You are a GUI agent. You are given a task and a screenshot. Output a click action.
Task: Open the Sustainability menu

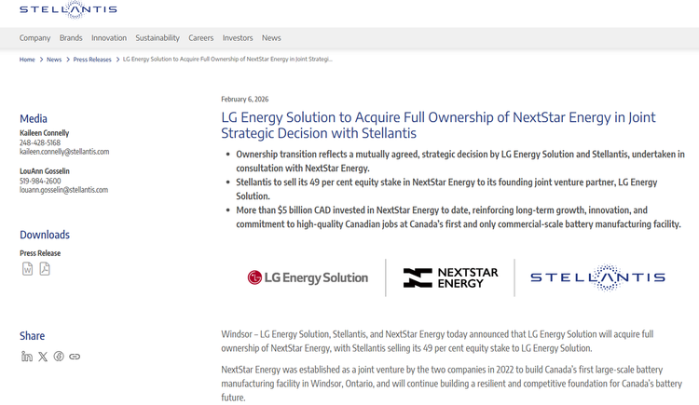[158, 38]
